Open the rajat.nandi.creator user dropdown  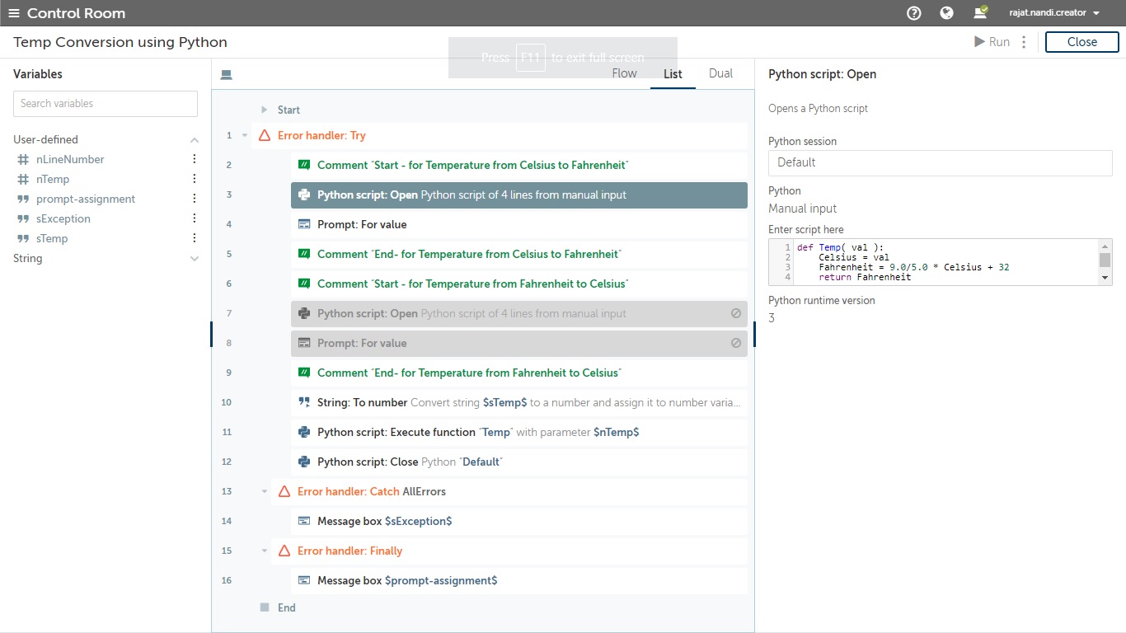(x=1054, y=13)
